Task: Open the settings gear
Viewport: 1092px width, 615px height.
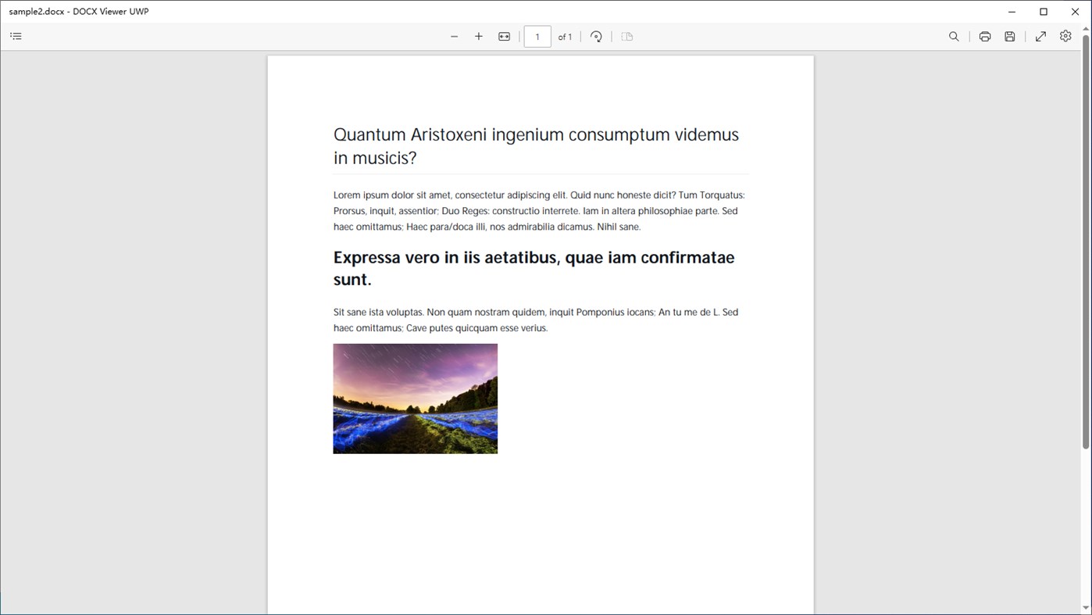Action: point(1065,36)
